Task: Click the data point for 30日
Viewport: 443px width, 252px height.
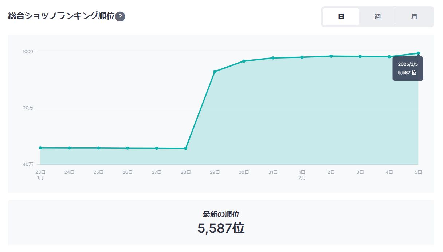Action: point(244,61)
